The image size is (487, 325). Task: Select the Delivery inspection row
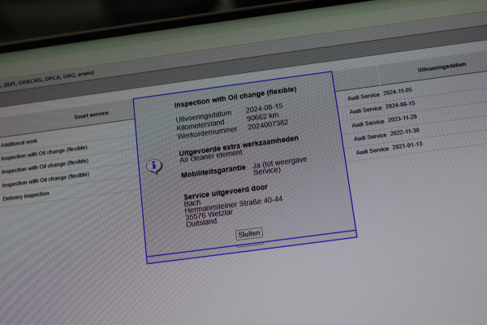(x=26, y=197)
